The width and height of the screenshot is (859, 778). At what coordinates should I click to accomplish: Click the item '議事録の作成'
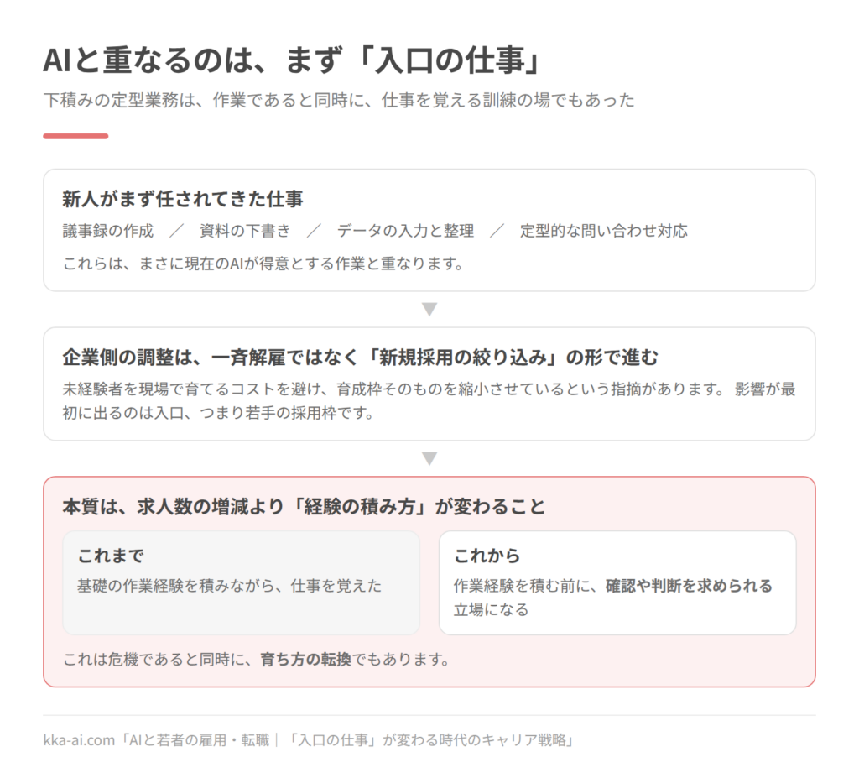click(108, 231)
